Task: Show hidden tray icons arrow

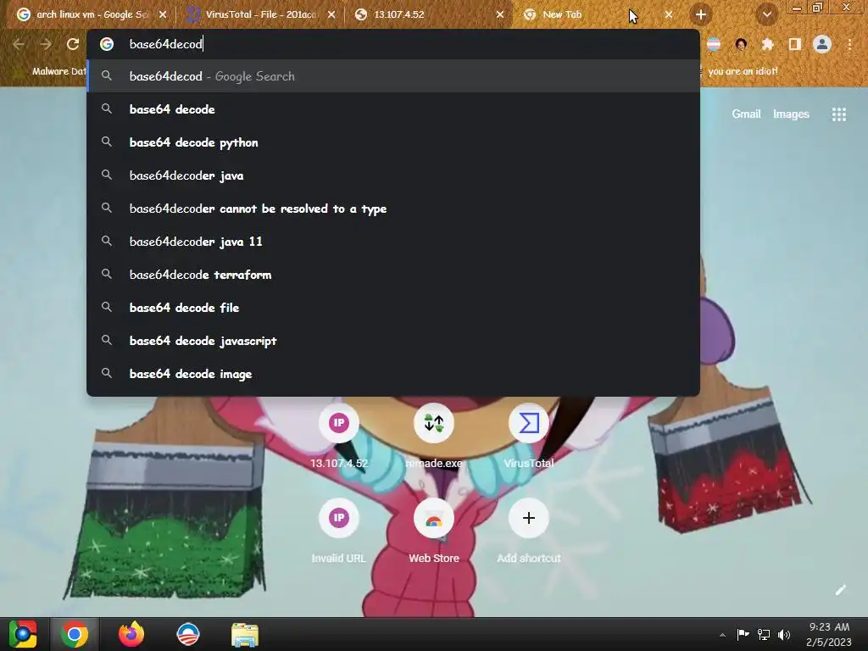Action: tap(722, 635)
